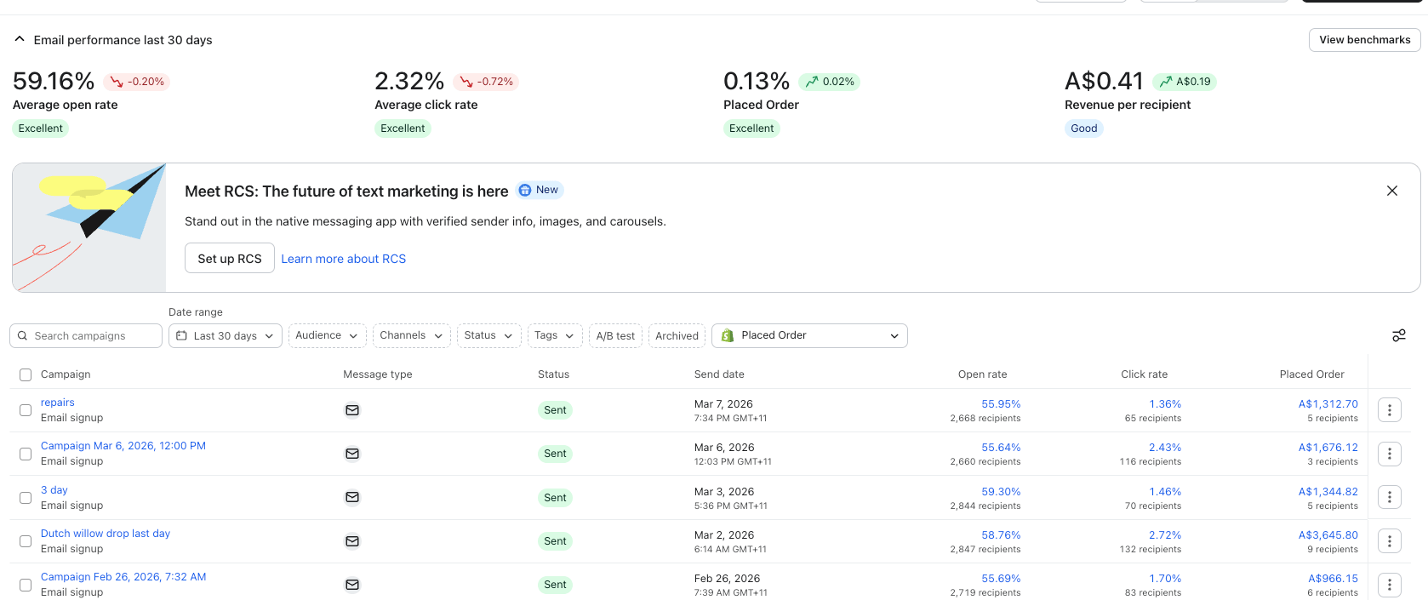Open the table column settings icon

1398,335
